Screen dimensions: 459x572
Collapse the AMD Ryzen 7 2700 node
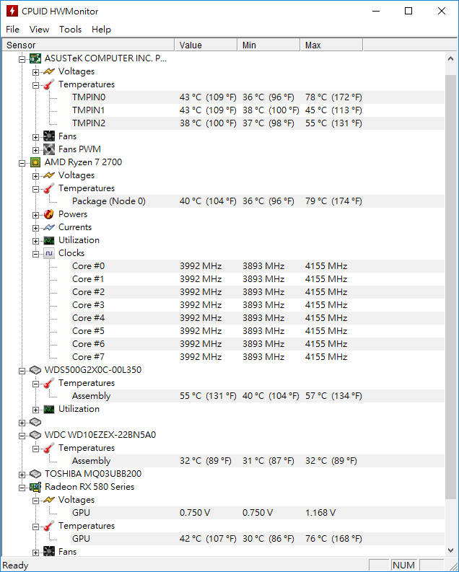tap(22, 163)
